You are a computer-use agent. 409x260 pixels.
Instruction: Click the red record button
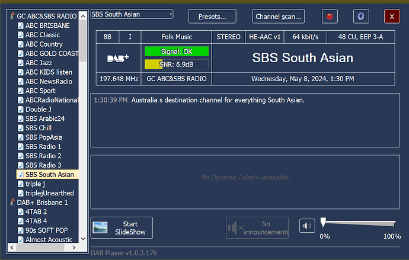(x=330, y=17)
